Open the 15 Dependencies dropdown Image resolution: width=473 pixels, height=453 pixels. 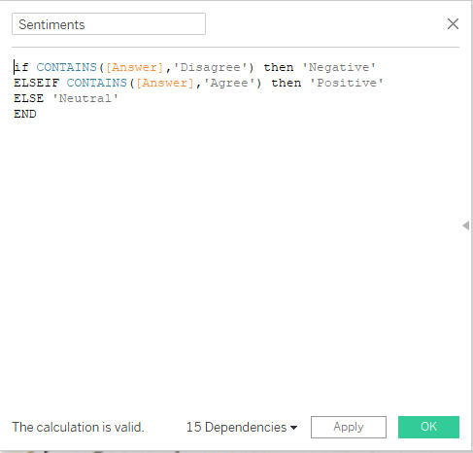(x=242, y=427)
